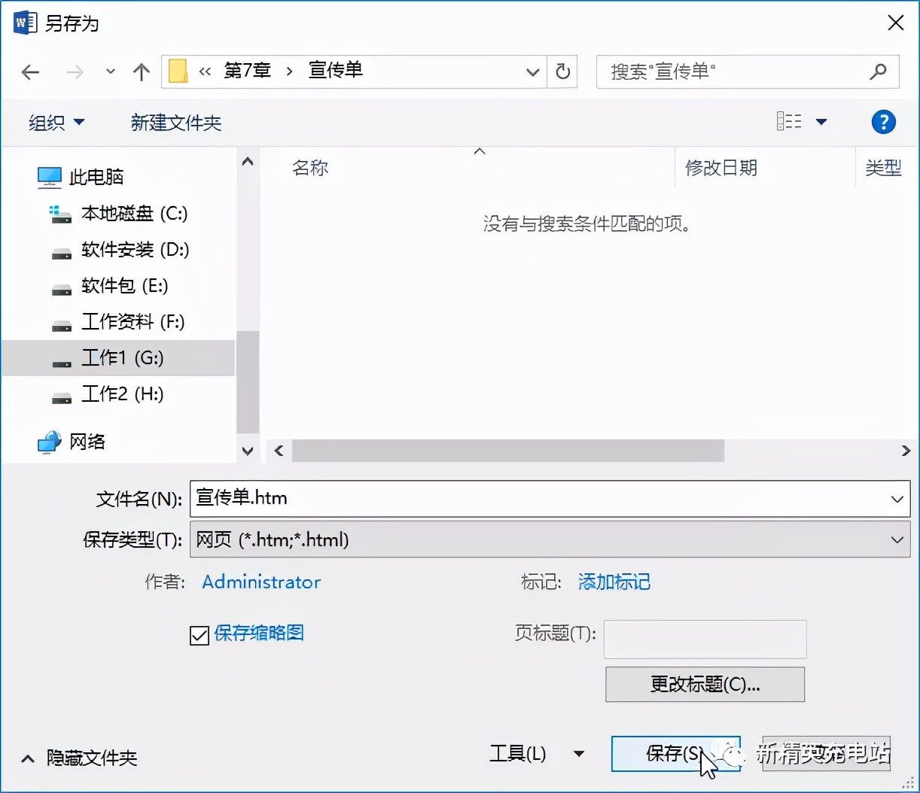Click 新建文件夹 button
The image size is (920, 793).
pyautogui.click(x=176, y=123)
